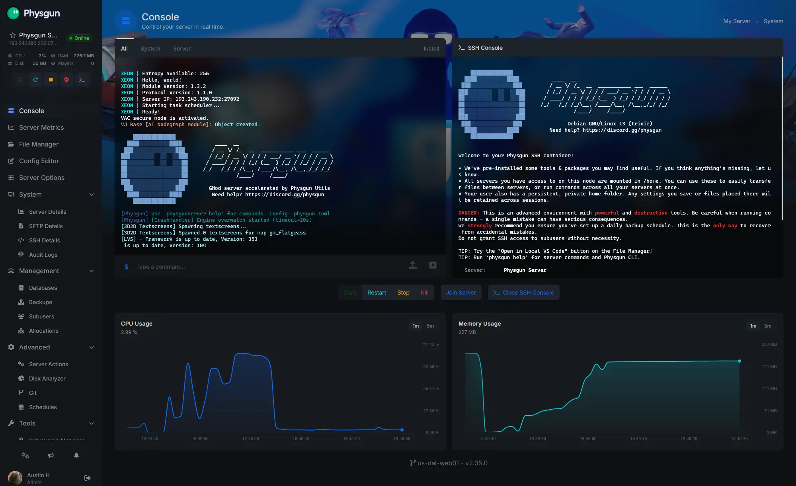Click the Kill button

[x=425, y=293]
